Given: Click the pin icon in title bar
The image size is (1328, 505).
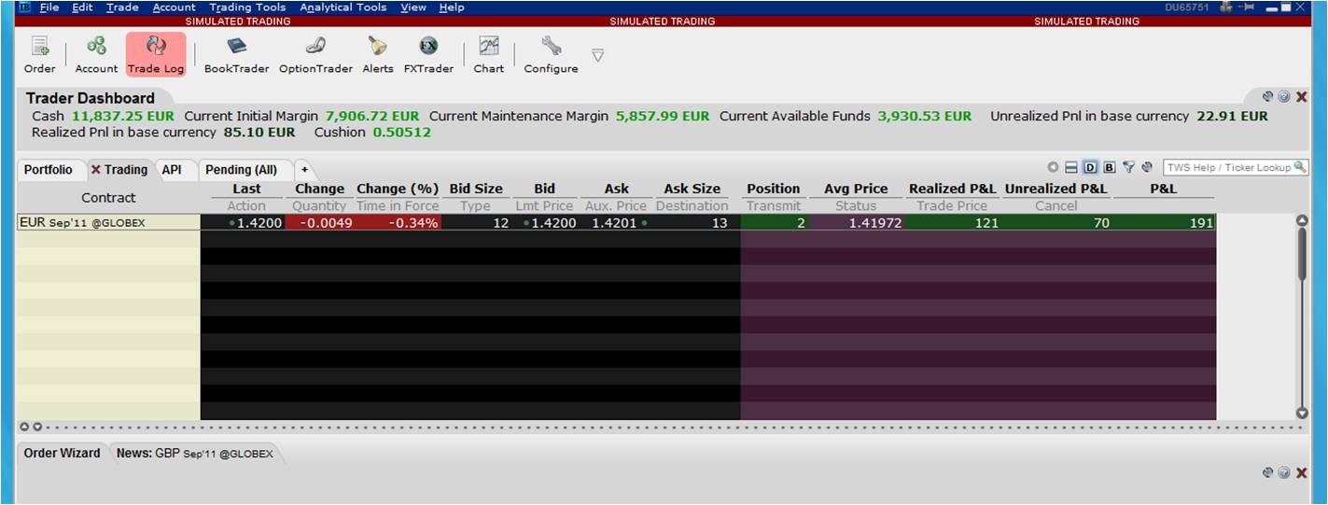Looking at the screenshot, I should click(x=1246, y=7).
